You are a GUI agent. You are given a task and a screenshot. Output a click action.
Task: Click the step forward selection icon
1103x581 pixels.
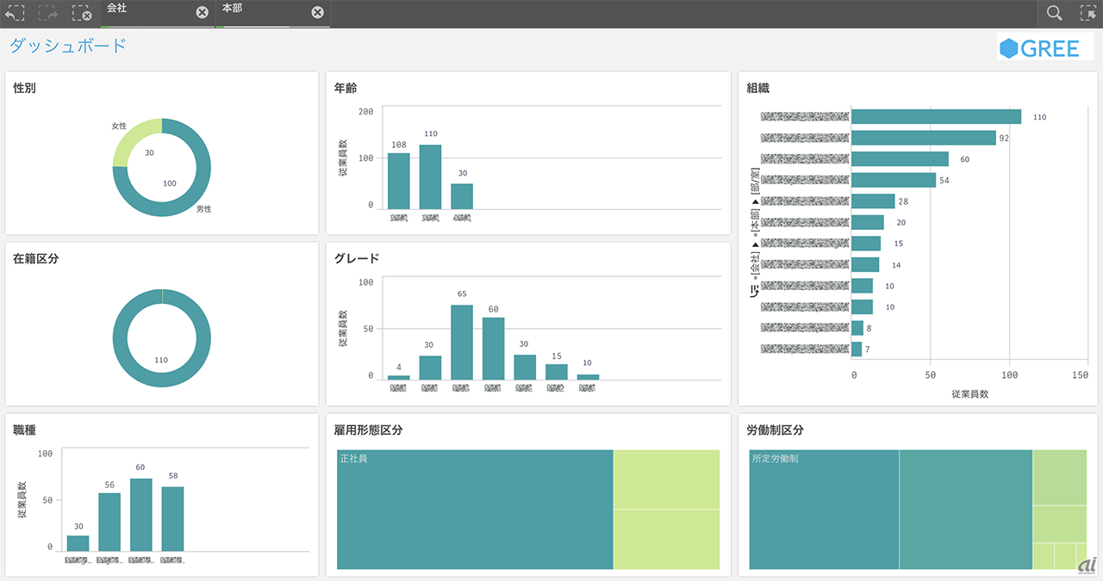[48, 13]
